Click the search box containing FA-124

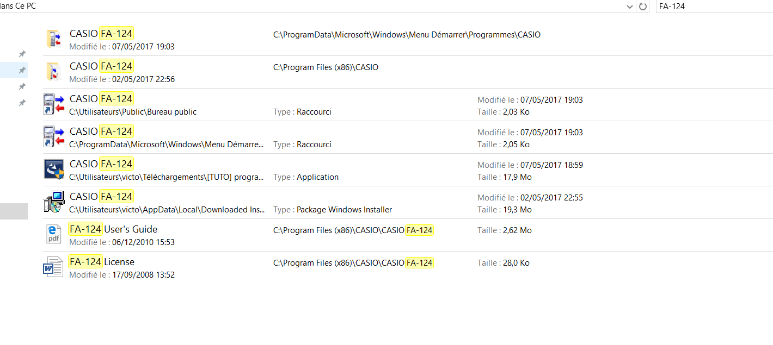(714, 7)
